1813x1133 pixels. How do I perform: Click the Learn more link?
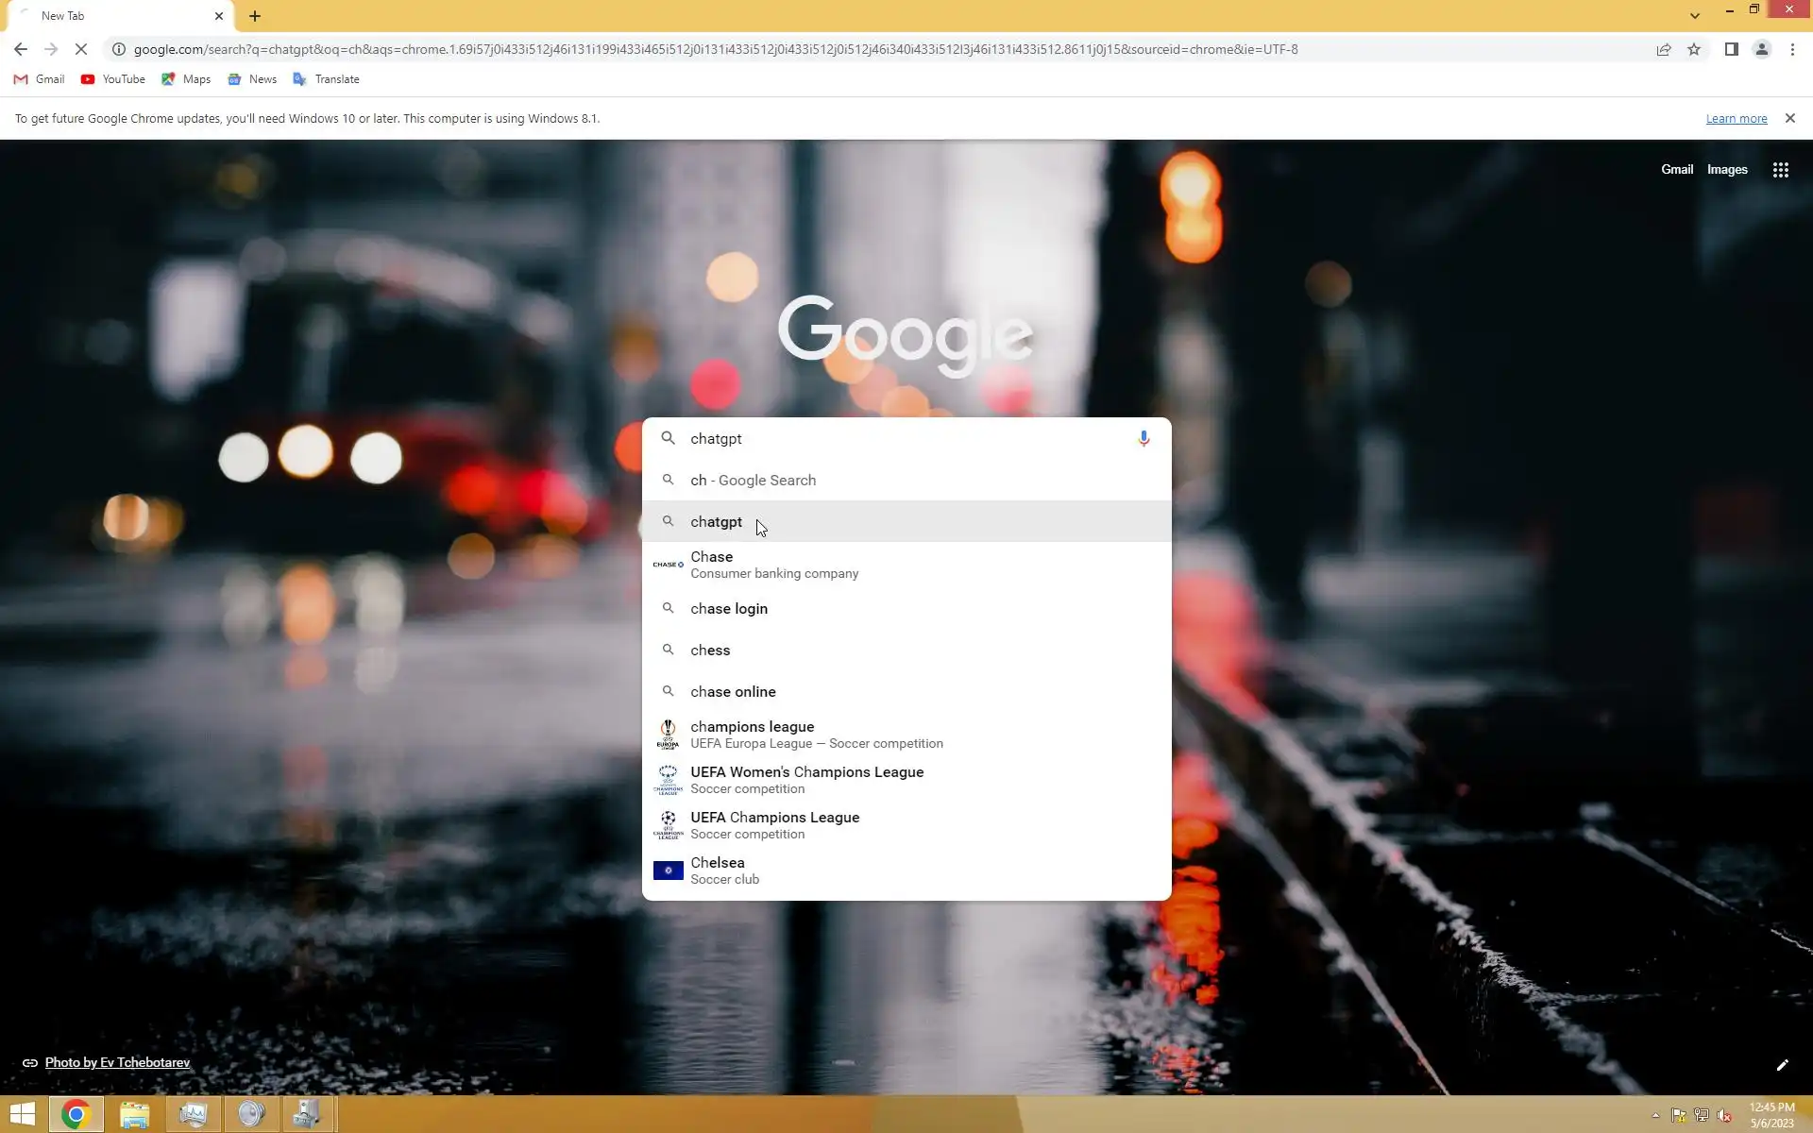point(1736,119)
